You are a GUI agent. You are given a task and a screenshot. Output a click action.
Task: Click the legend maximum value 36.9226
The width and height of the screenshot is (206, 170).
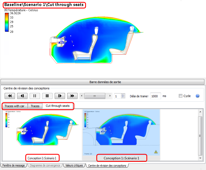click(x=15, y=13)
